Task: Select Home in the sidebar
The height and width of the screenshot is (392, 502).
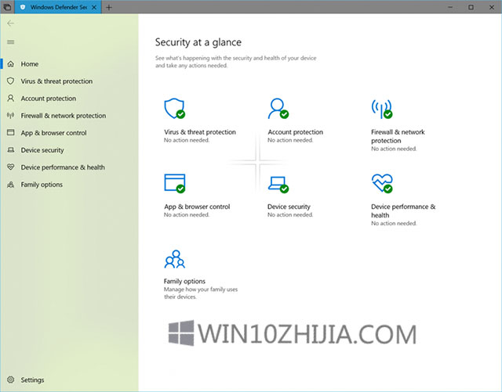Action: tap(30, 64)
